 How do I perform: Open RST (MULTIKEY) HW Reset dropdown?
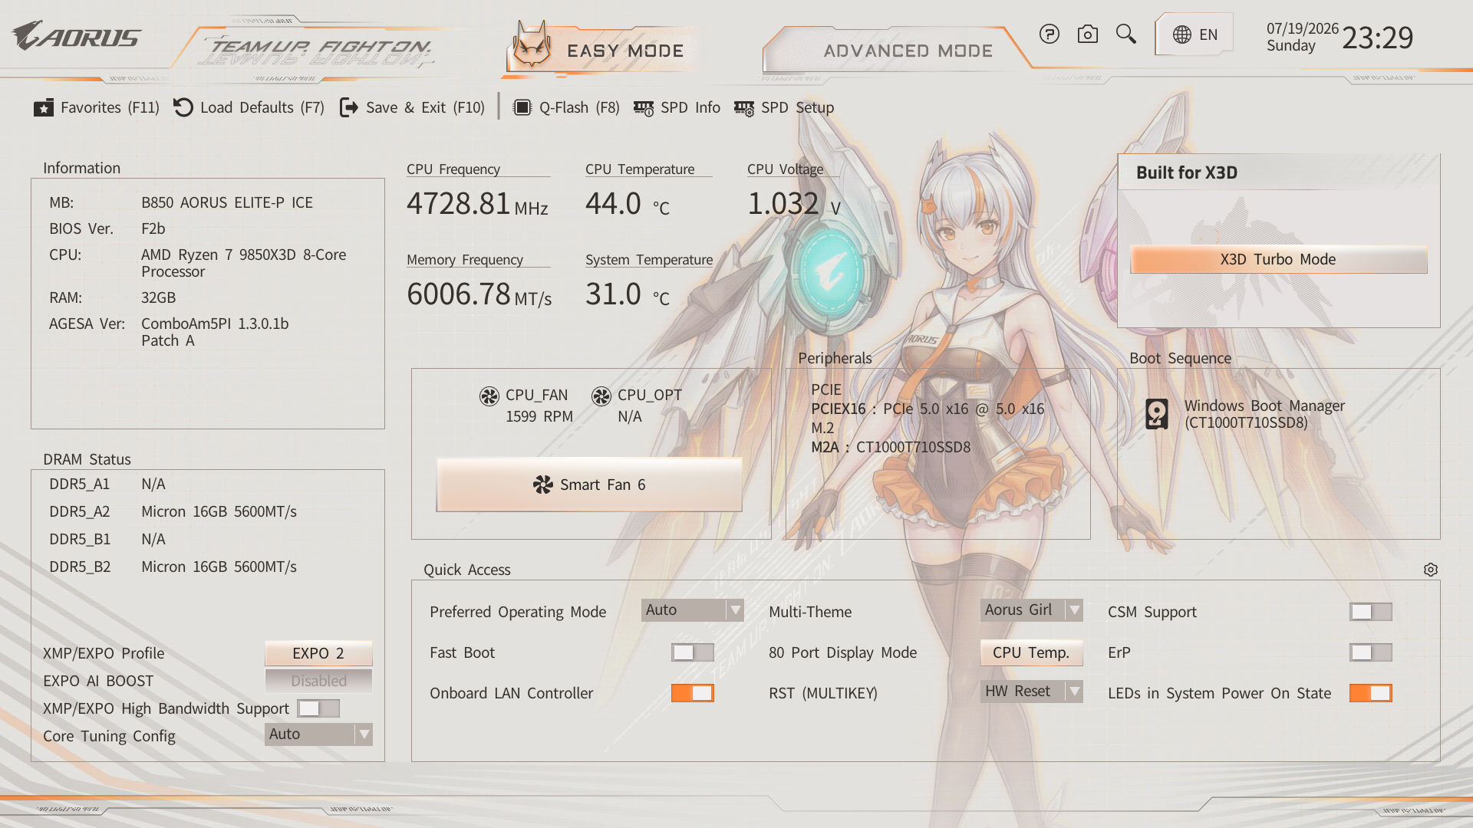pyautogui.click(x=1031, y=692)
